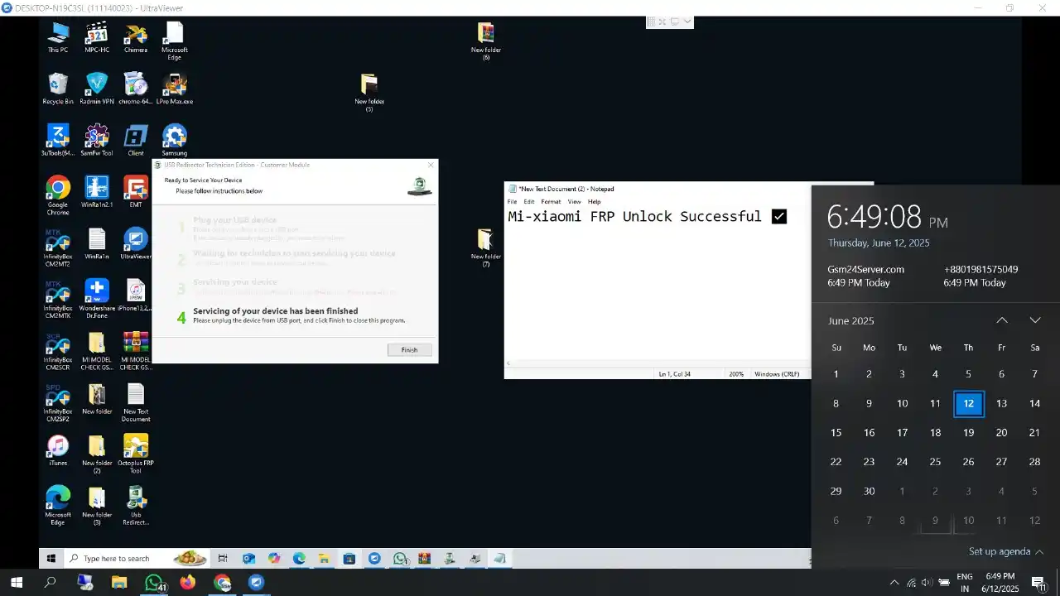Open WhatsApp from the taskbar
This screenshot has height=596, width=1060.
[153, 582]
